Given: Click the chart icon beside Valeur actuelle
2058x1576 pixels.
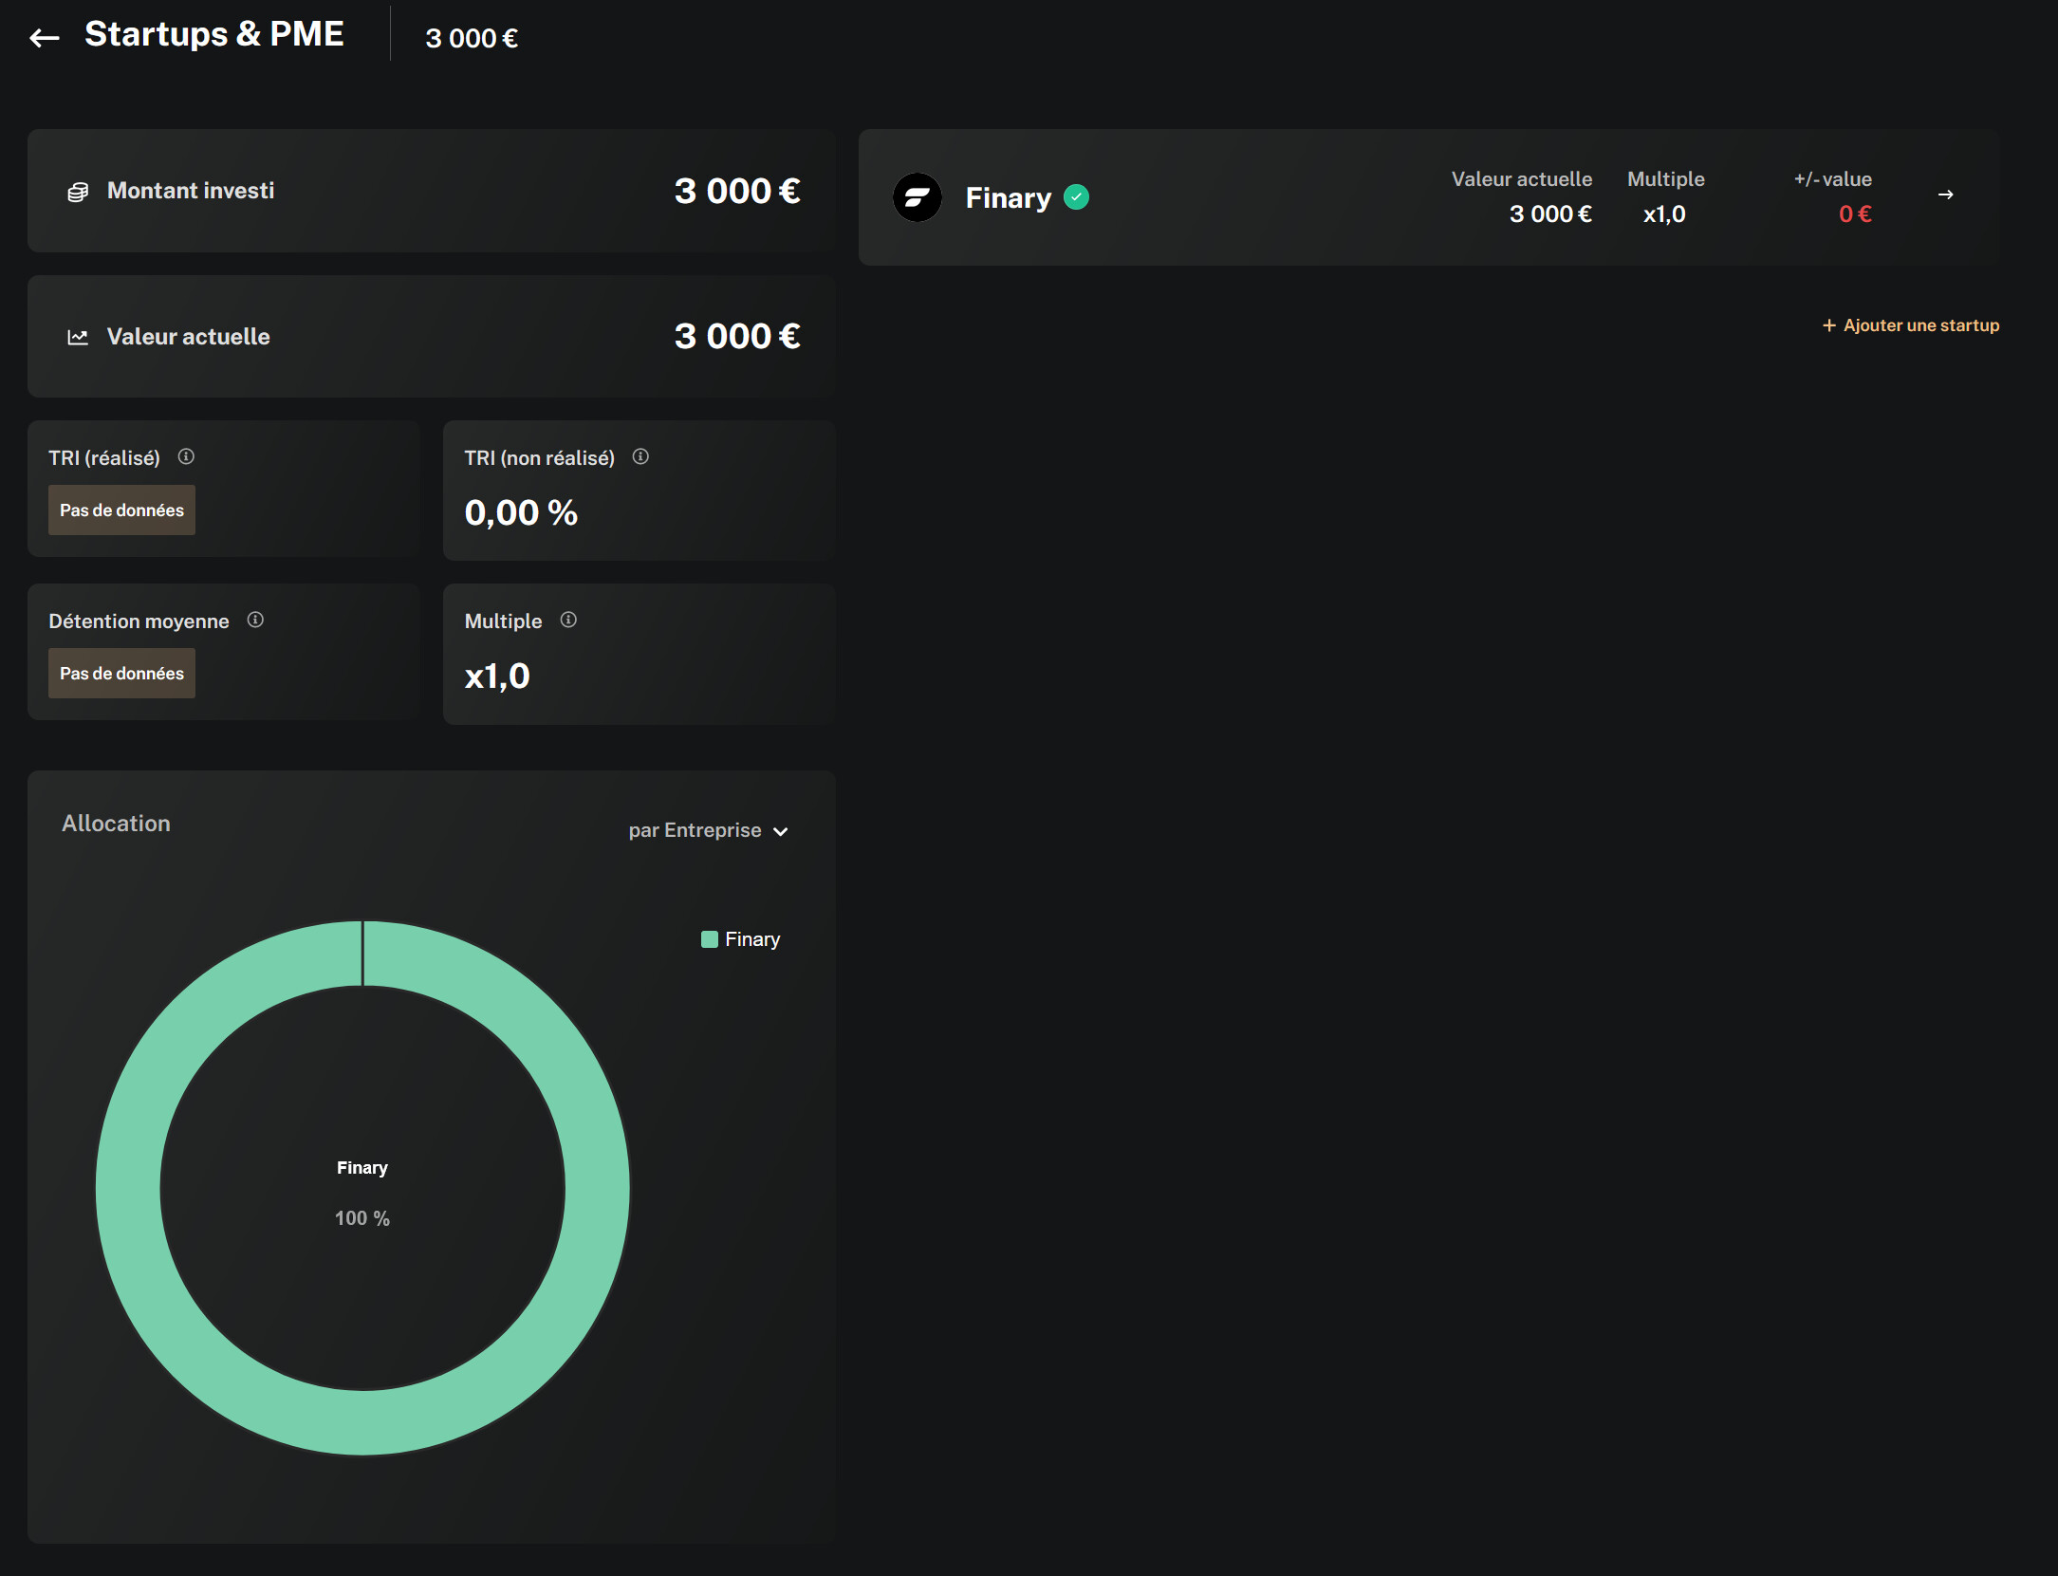Looking at the screenshot, I should [x=78, y=337].
